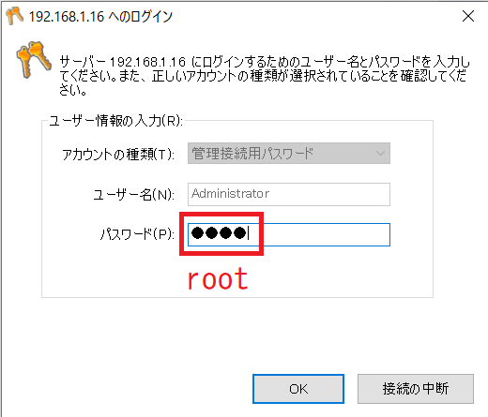Focus the empty right part of password field
The height and width of the screenshot is (417, 488).
[x=326, y=234]
